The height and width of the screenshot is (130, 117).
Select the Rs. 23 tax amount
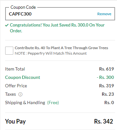click(x=108, y=94)
